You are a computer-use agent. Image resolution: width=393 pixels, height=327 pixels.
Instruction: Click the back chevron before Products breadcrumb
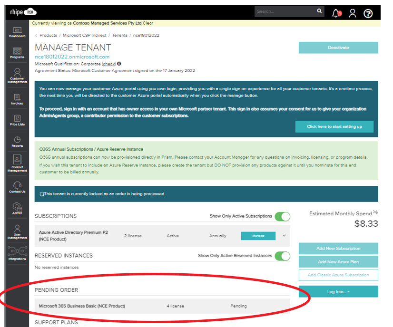tap(36, 36)
